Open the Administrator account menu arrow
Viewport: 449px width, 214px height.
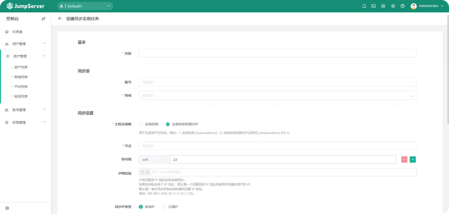(x=442, y=6)
